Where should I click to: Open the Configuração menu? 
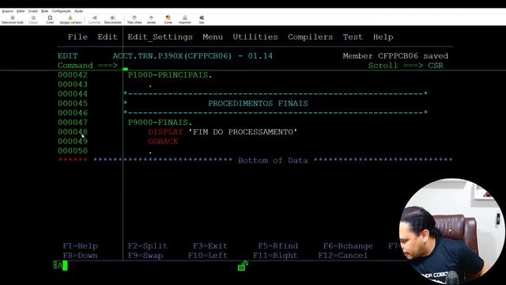(62, 11)
